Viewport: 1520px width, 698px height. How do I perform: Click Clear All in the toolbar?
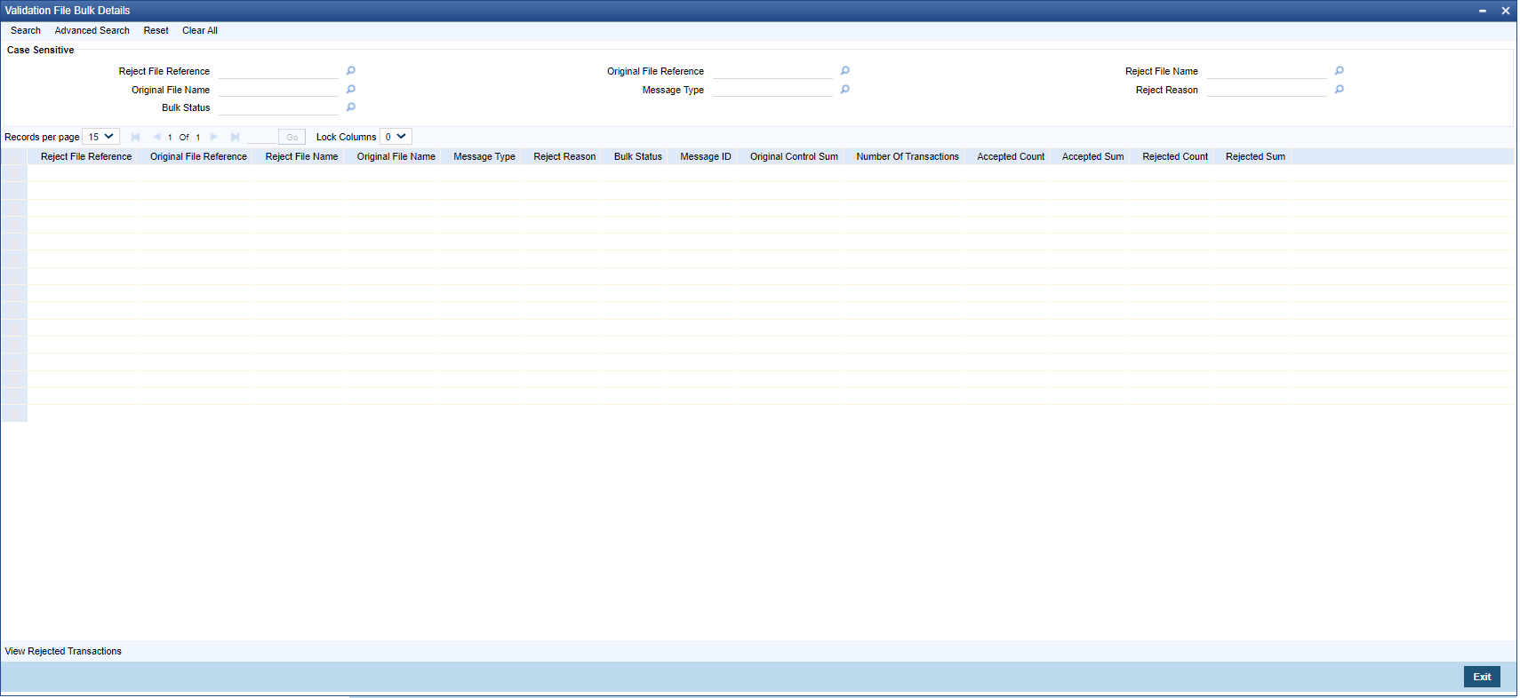tap(200, 30)
